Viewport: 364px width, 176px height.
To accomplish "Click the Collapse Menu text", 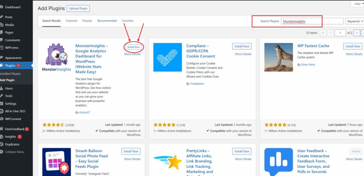I will (x=15, y=152).
